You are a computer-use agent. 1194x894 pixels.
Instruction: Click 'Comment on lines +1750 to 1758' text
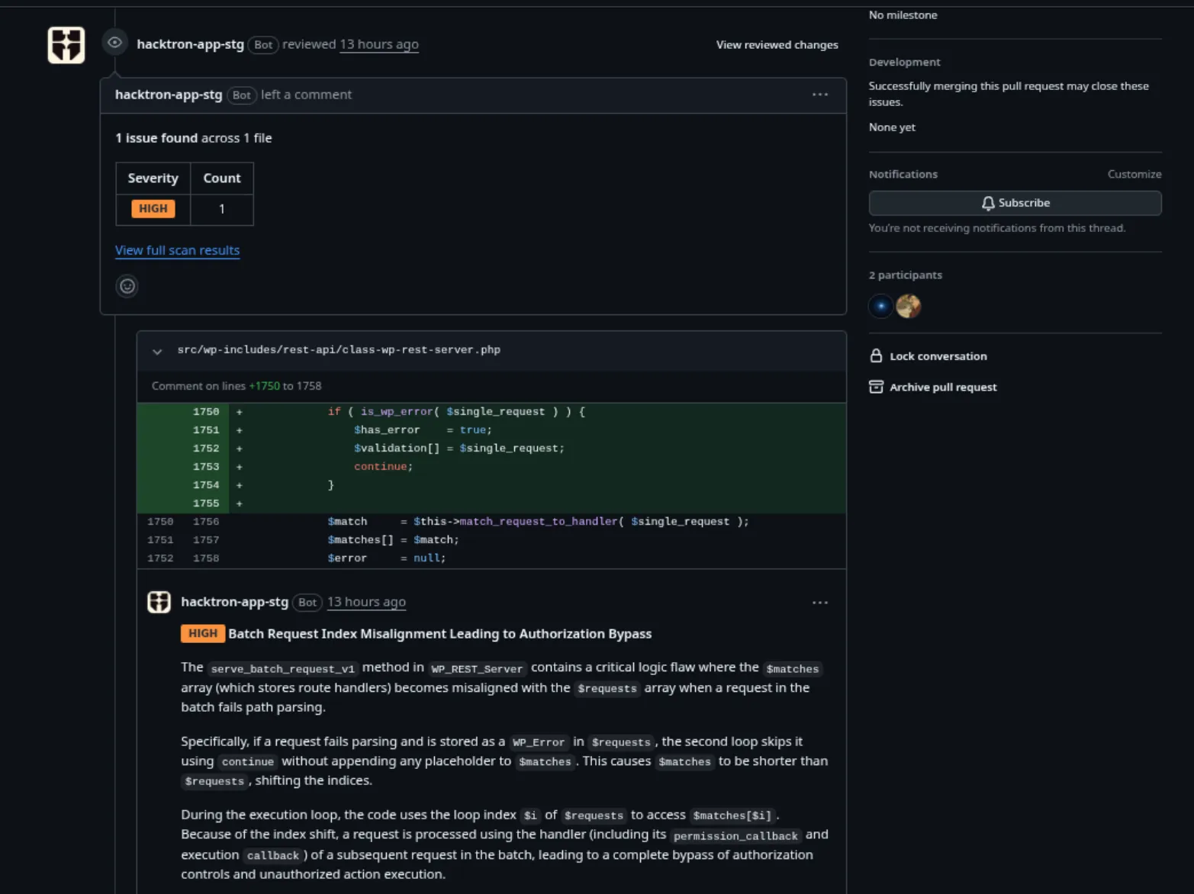[237, 386]
